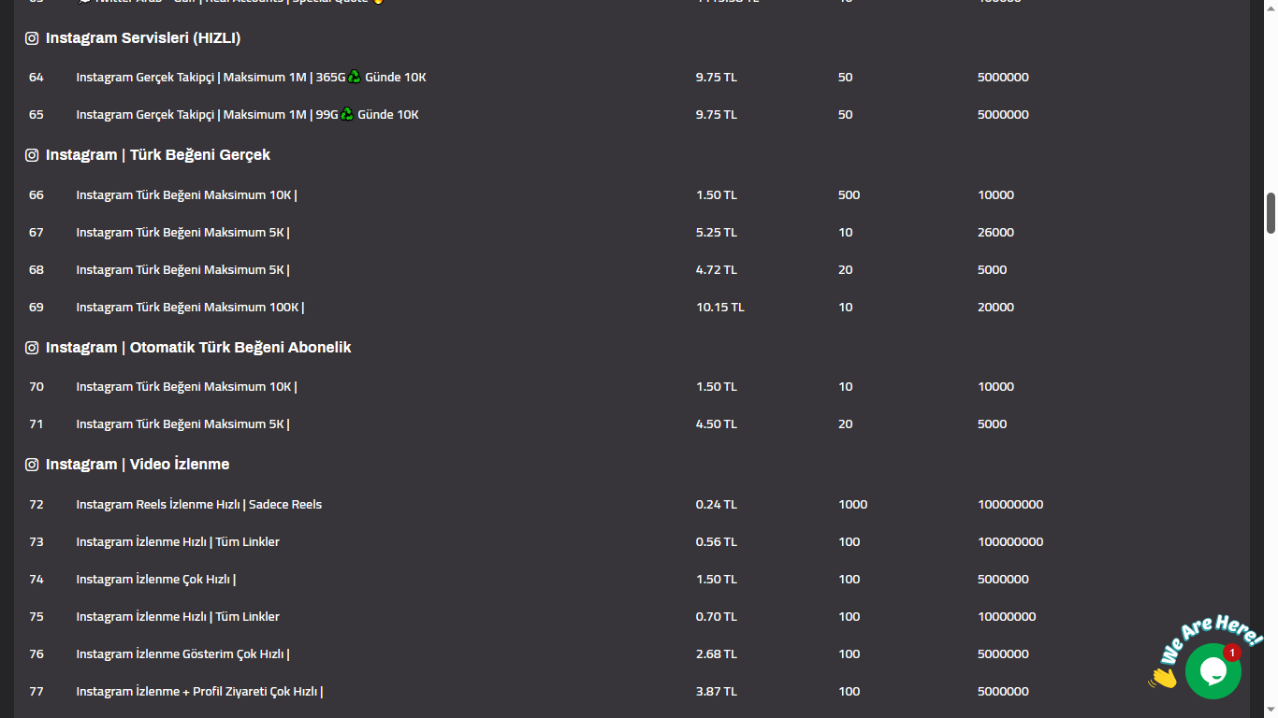Screen dimensions: 1278x718
Task: Click service name in row 66
Action: pos(187,195)
